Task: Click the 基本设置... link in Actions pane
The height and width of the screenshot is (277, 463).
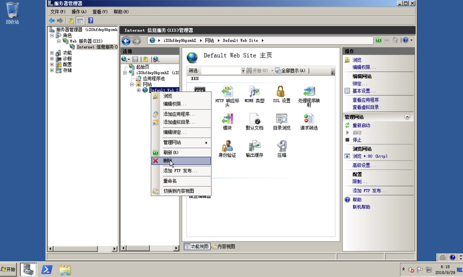Action: [364, 91]
